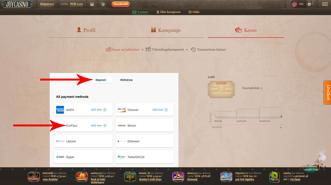
Task: Open 90k Yeti Gigablox link
Action: (245, 179)
